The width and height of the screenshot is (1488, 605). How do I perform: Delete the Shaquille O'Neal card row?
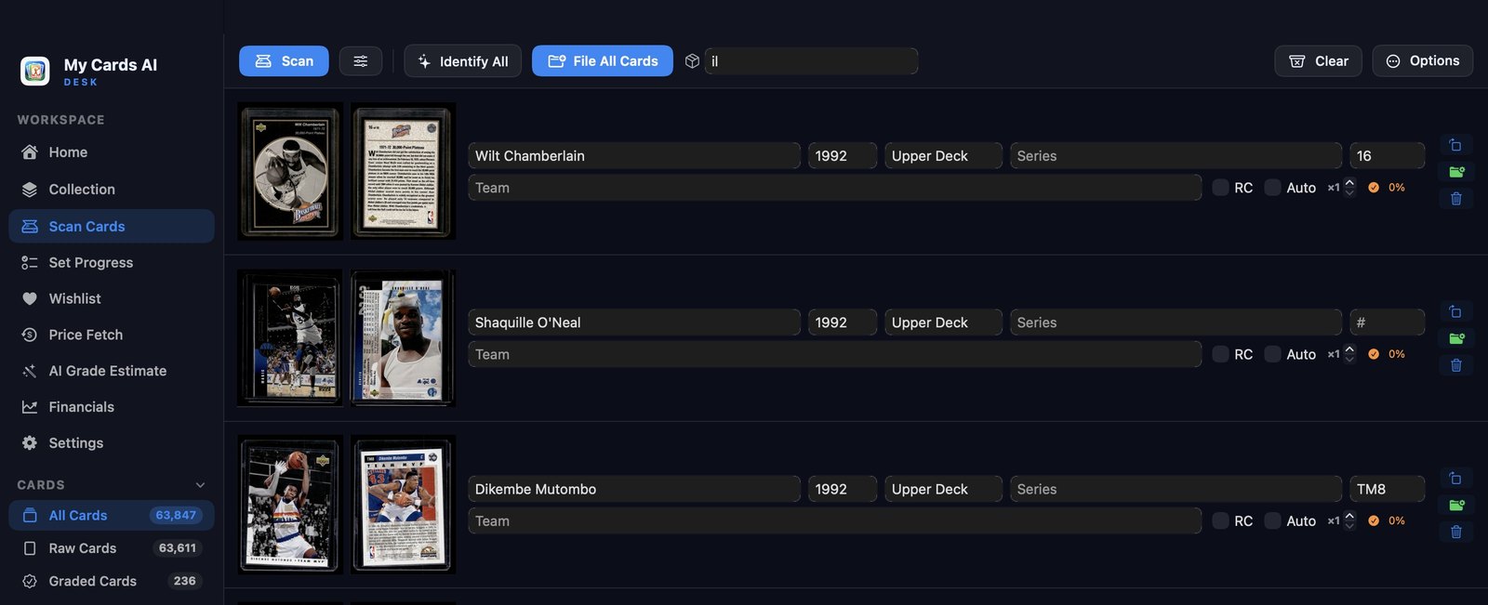pos(1456,365)
